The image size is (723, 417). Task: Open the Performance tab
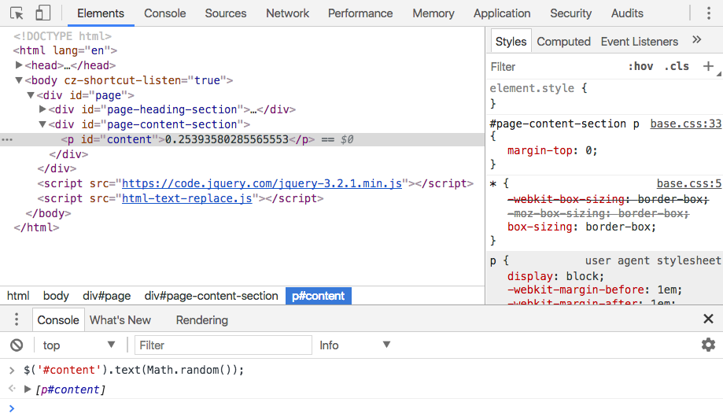(360, 13)
